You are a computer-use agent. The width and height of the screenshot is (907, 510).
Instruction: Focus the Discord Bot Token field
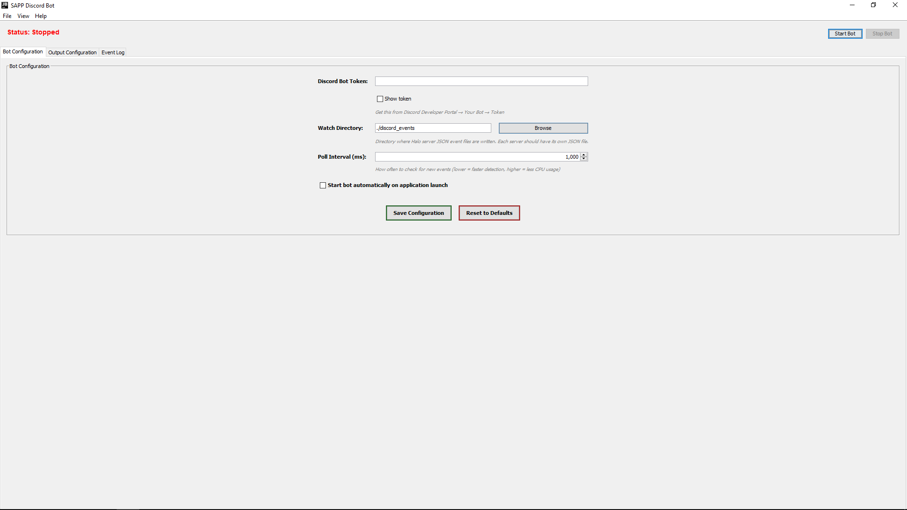point(481,82)
